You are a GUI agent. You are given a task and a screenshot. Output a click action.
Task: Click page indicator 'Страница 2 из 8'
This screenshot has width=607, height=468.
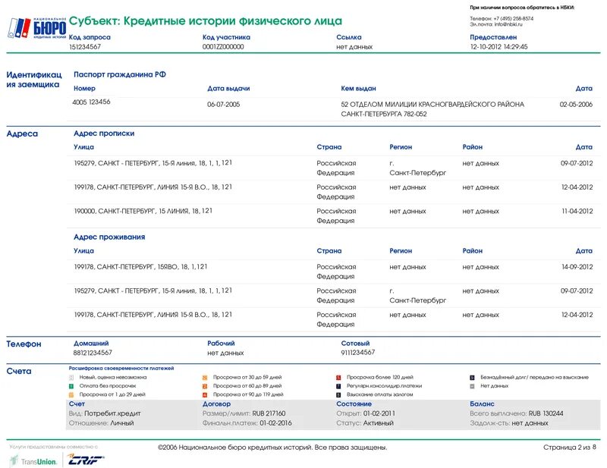tap(570, 447)
